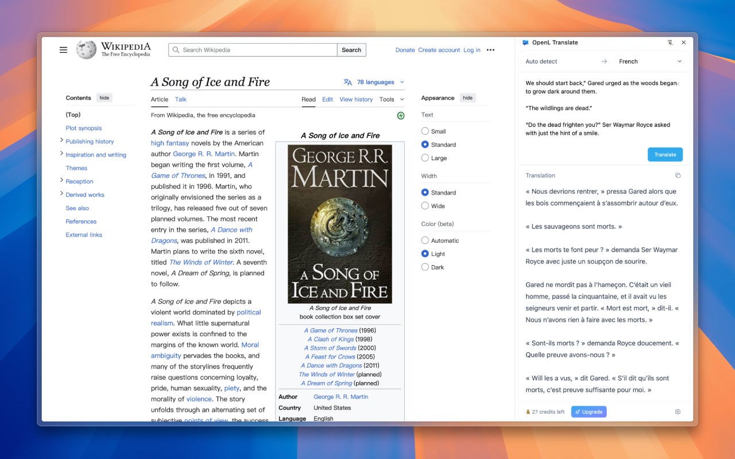
Task: Click the Upgrade button
Action: [589, 412]
